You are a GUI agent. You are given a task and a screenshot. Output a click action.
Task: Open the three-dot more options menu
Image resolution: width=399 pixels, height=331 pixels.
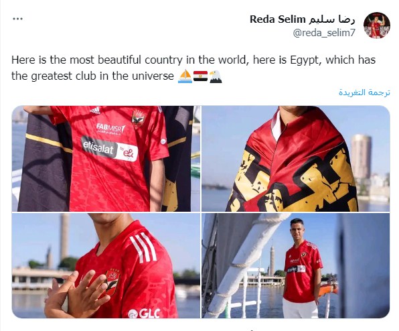click(x=17, y=19)
